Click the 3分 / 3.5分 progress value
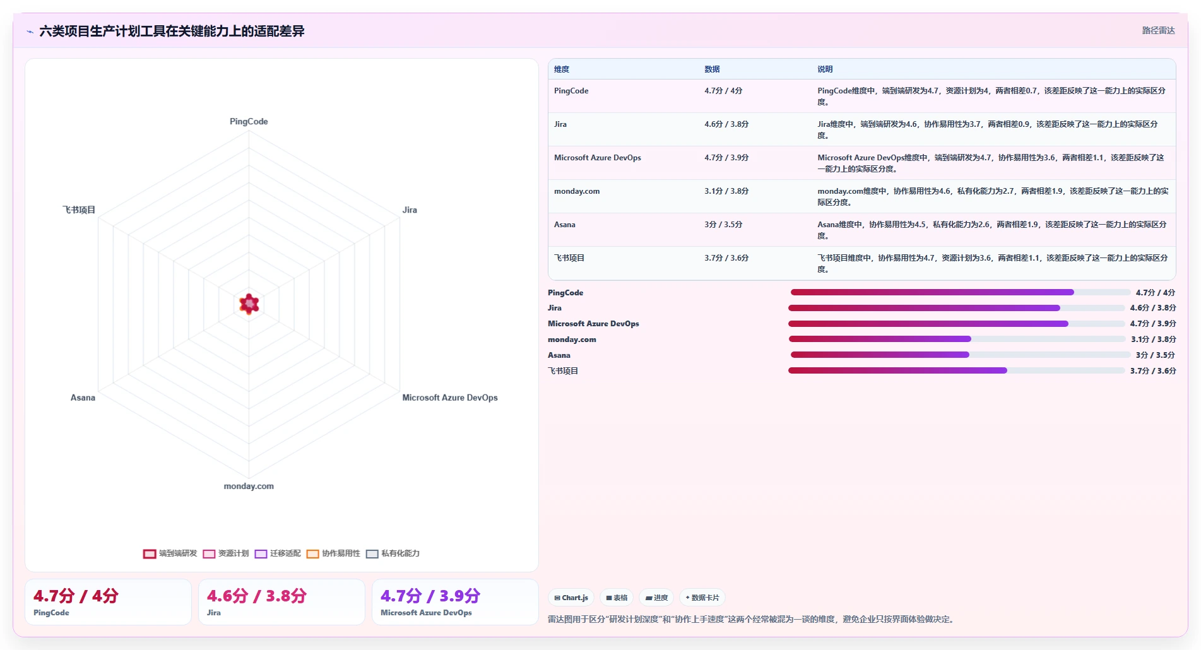1201x650 pixels. [1156, 355]
